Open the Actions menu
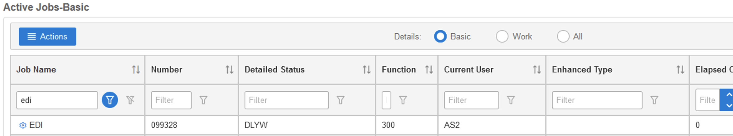Image resolution: width=733 pixels, height=136 pixels. click(47, 36)
